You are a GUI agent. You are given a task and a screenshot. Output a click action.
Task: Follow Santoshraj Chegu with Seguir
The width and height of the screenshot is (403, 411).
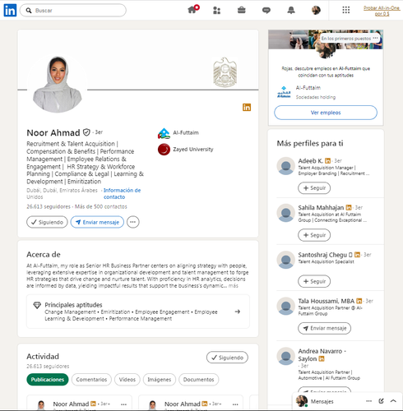(314, 281)
